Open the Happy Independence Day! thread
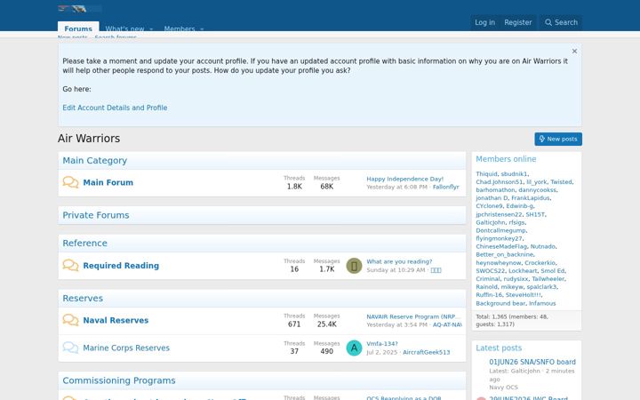640x400 pixels. pyautogui.click(x=404, y=179)
